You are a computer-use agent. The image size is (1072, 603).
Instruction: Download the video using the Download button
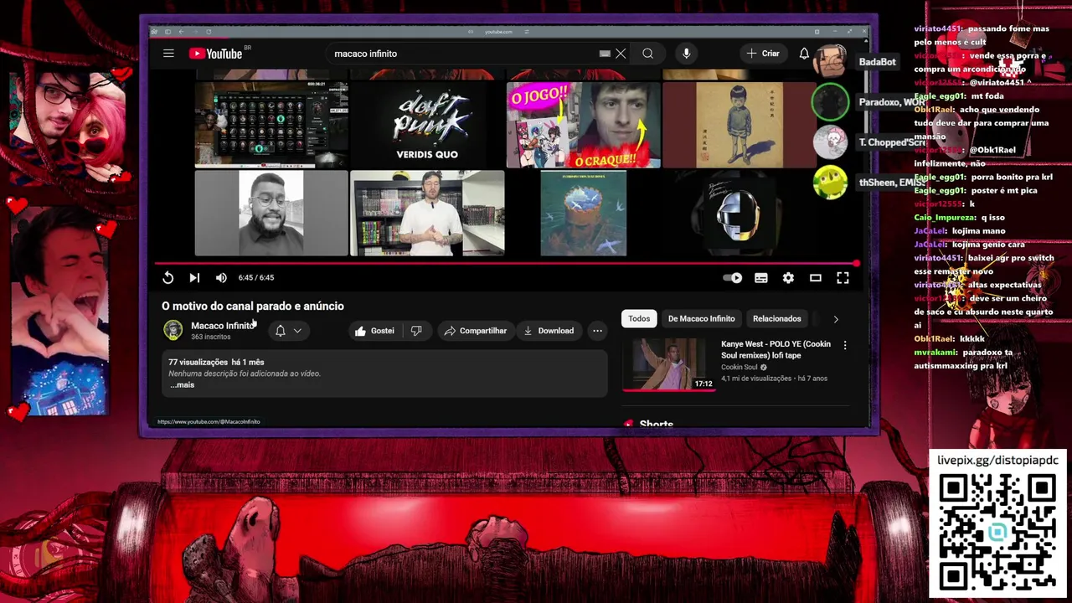pyautogui.click(x=549, y=331)
